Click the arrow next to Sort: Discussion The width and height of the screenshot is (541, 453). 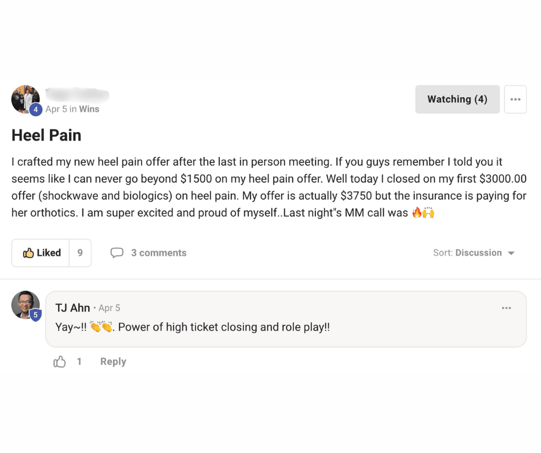[x=511, y=254]
